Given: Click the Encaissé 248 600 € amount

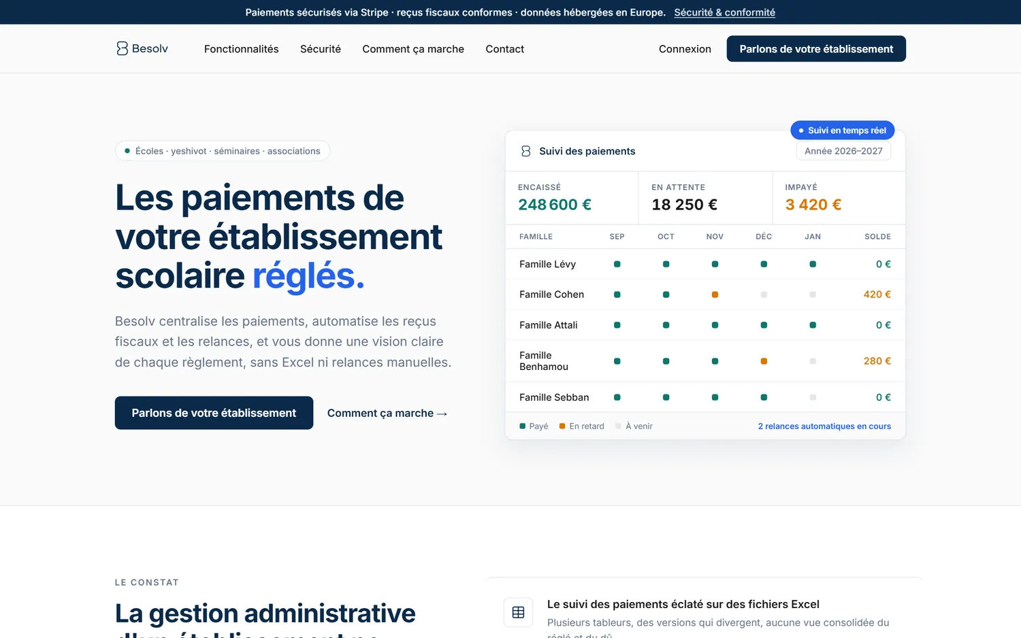Looking at the screenshot, I should tap(555, 205).
